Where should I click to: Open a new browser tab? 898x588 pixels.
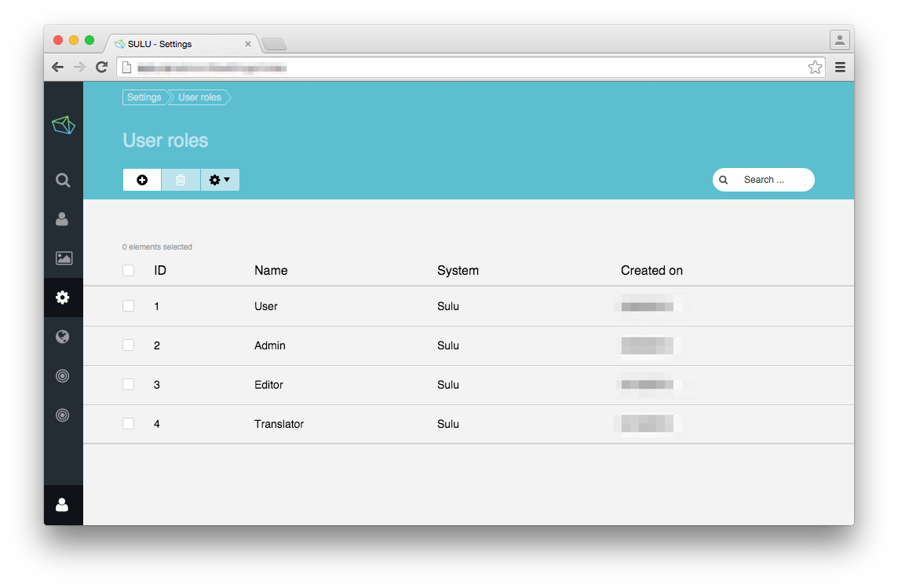pos(274,44)
